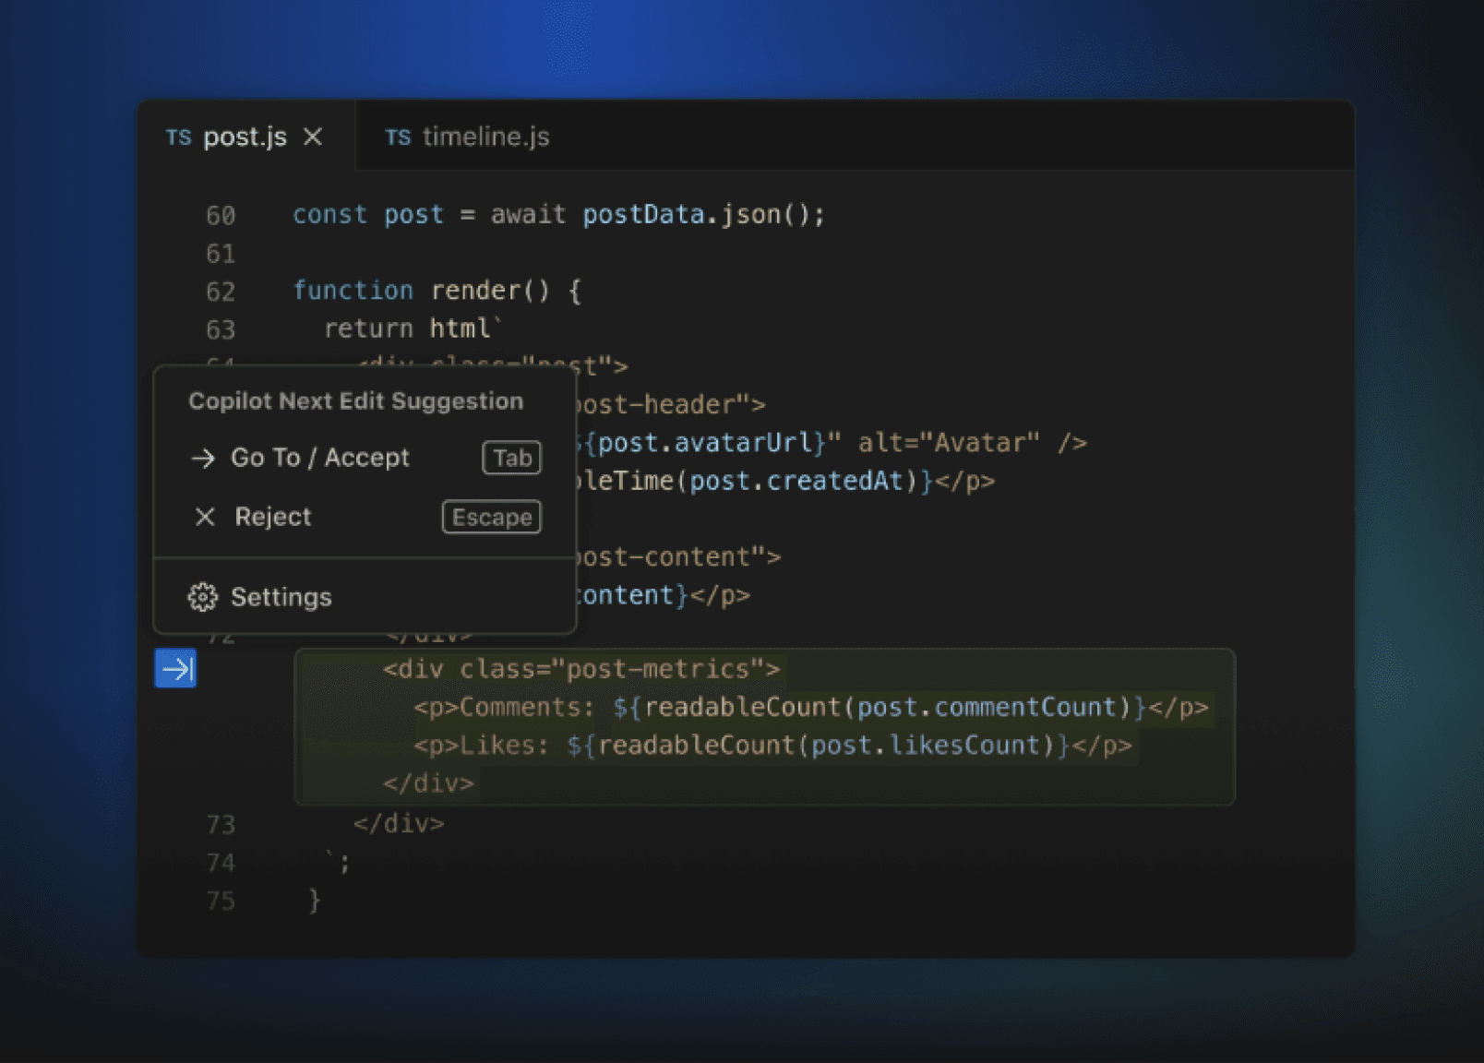Click line number 75 in the gutter
Screen dimensions: 1484x1063
coord(221,901)
